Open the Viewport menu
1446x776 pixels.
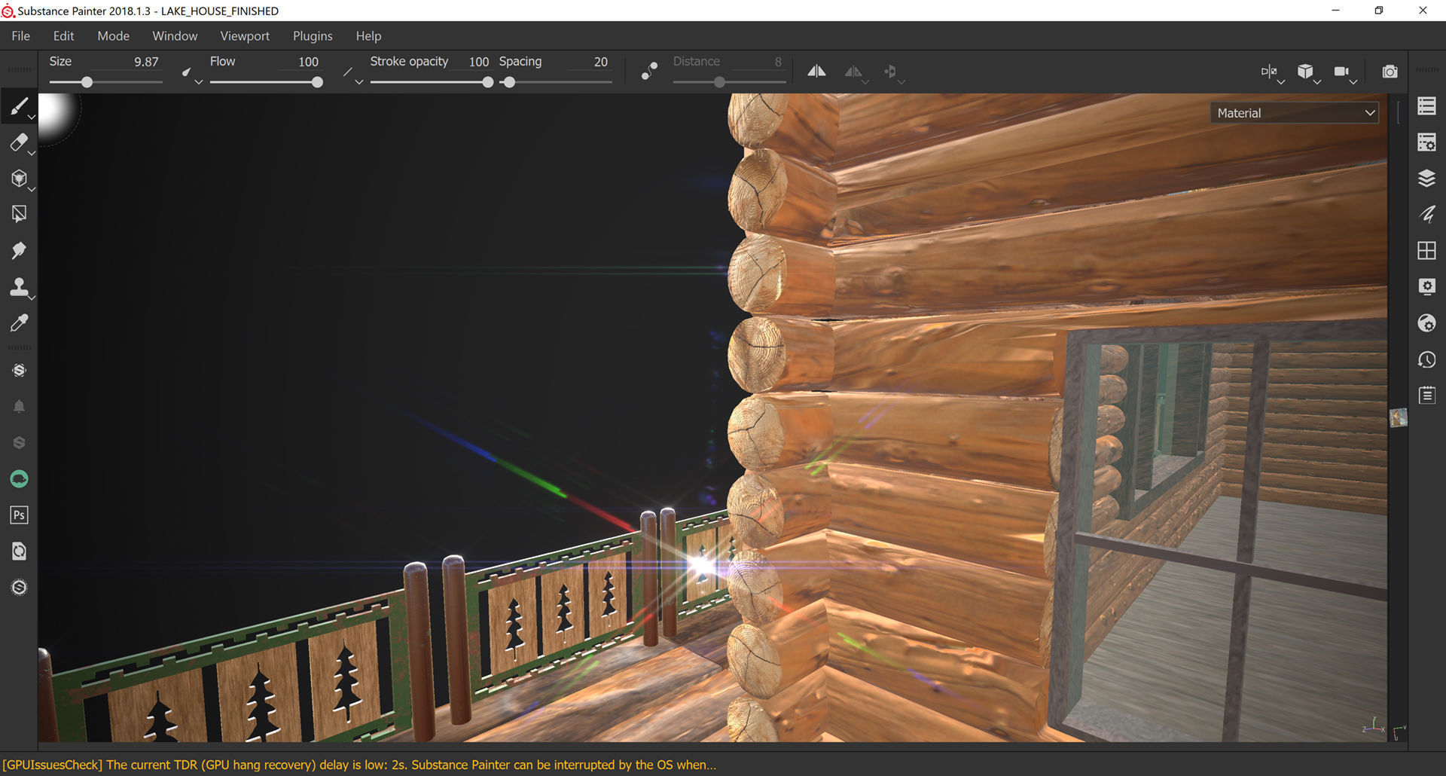245,35
